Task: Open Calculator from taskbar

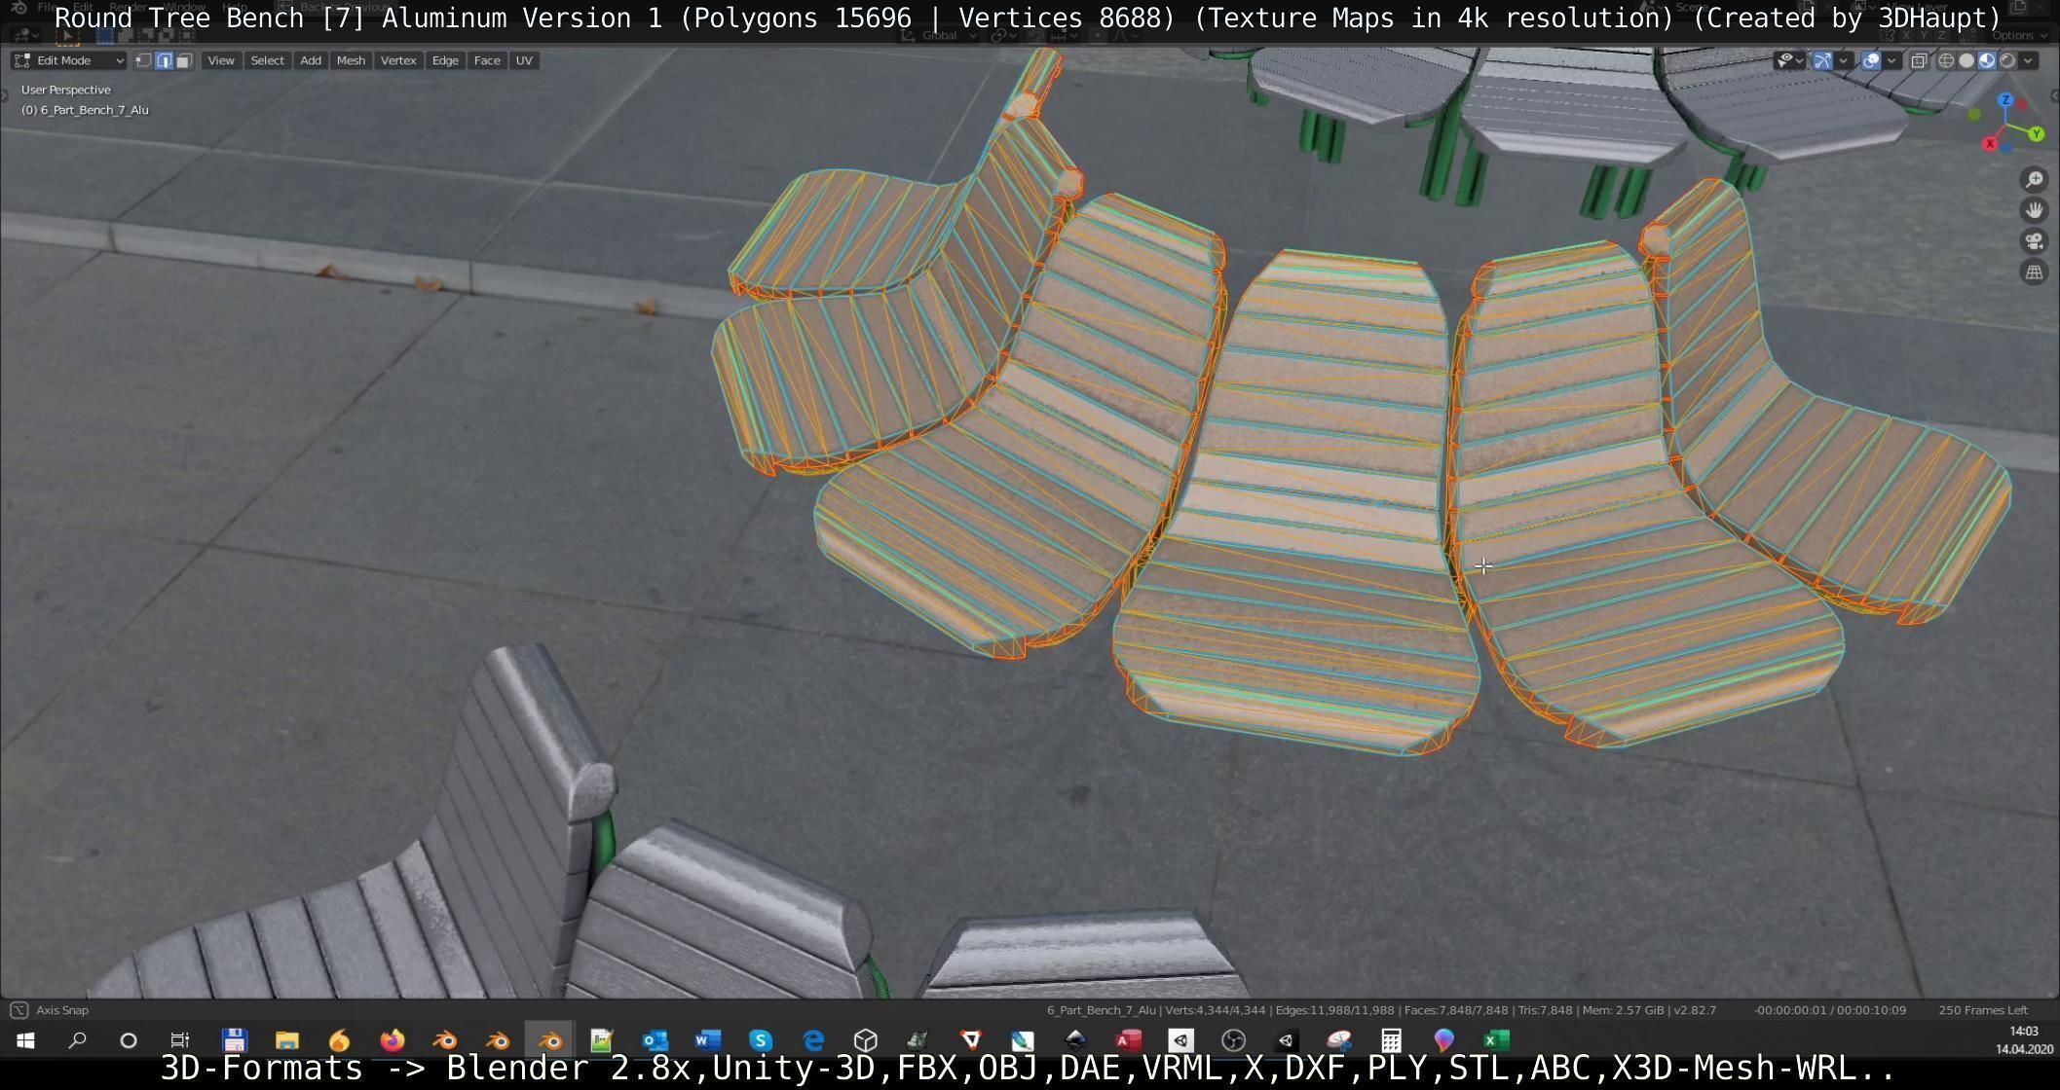Action: click(x=1391, y=1040)
